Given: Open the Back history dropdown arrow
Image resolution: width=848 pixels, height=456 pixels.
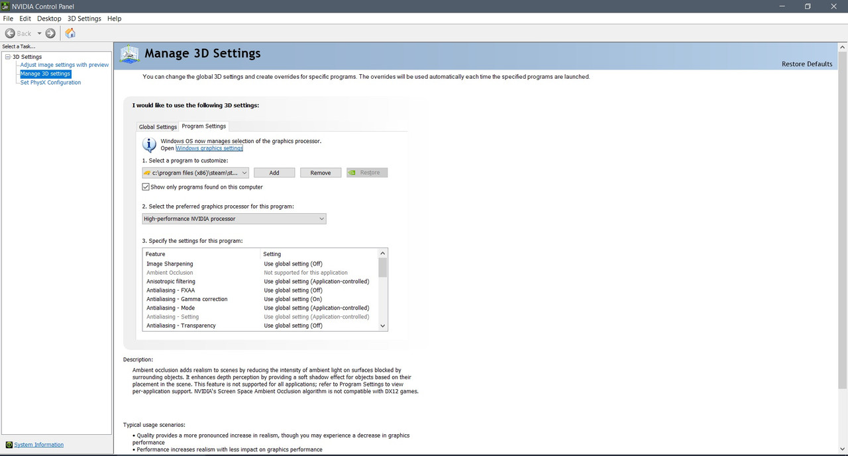Looking at the screenshot, I should 39,33.
